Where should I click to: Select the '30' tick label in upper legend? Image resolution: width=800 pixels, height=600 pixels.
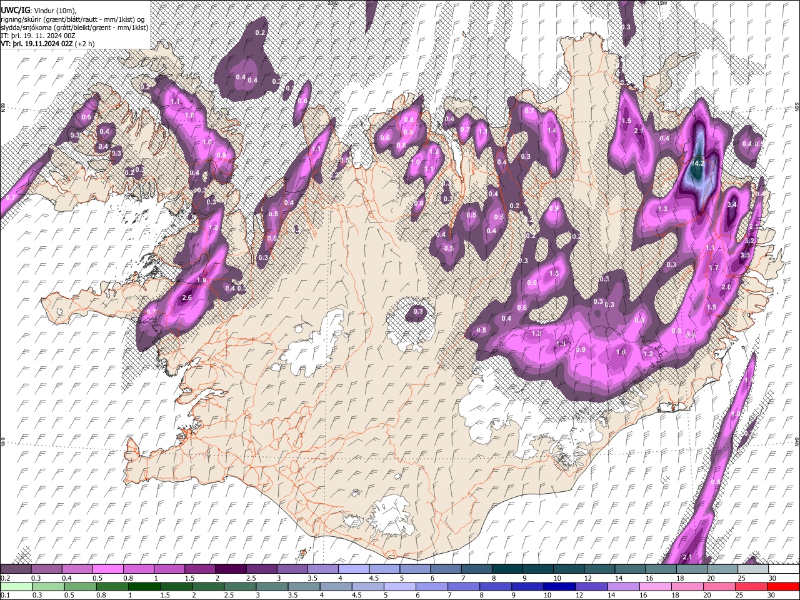772,578
